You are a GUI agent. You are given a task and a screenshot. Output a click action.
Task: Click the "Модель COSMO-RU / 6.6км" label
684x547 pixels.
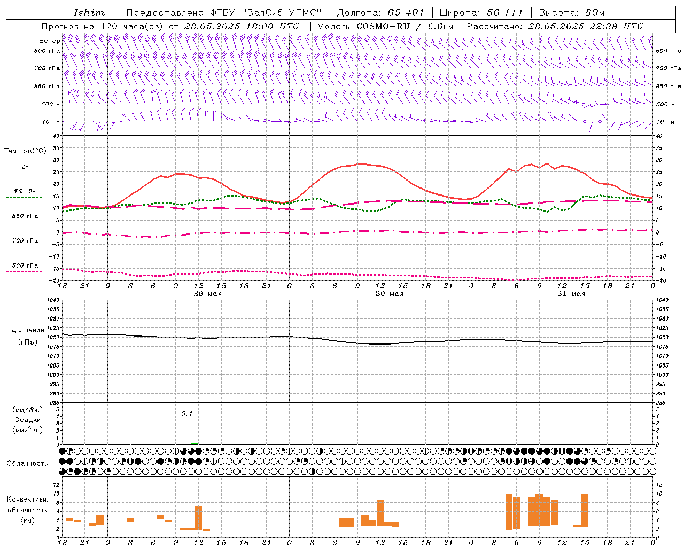point(385,26)
